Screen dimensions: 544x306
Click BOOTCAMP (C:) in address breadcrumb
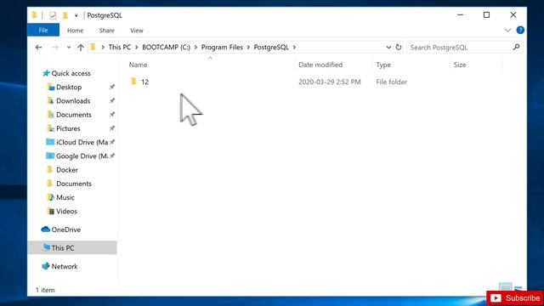pyautogui.click(x=166, y=48)
